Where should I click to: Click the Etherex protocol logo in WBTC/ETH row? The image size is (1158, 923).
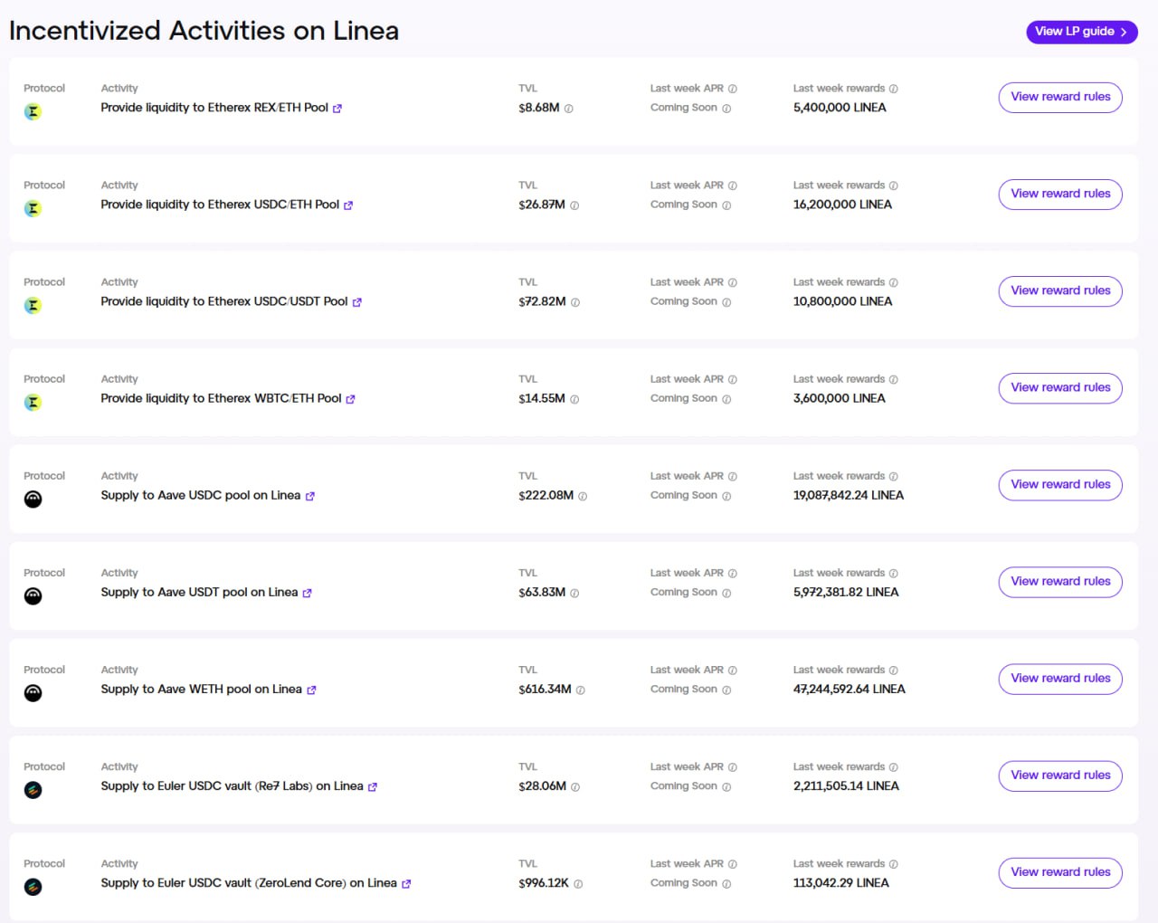click(33, 403)
